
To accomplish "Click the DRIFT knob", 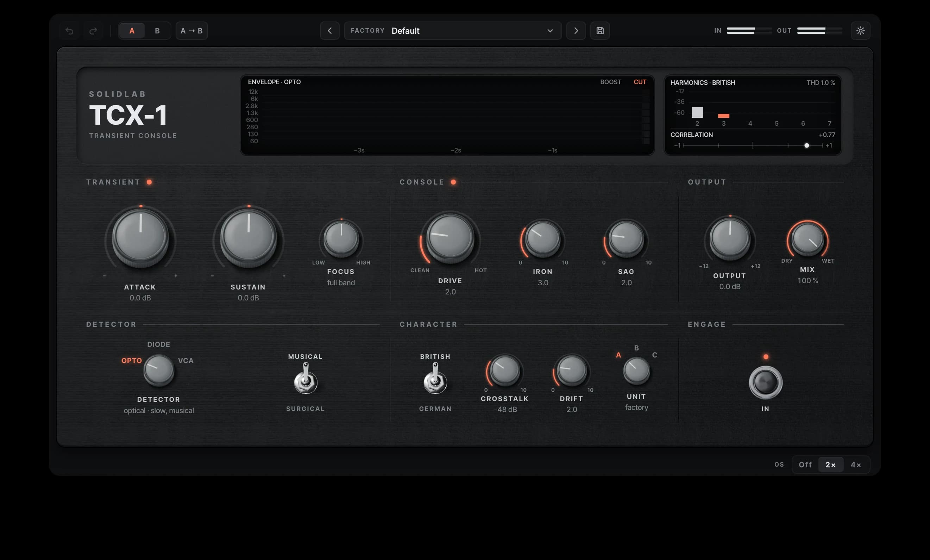I will point(571,370).
